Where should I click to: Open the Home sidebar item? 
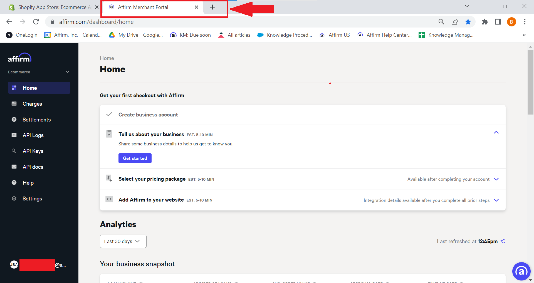pyautogui.click(x=39, y=88)
